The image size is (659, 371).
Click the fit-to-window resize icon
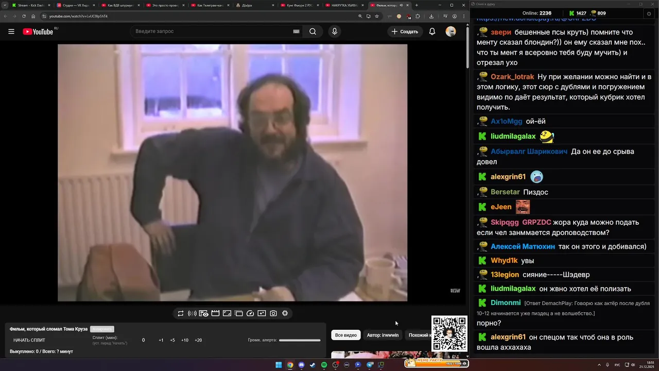click(x=227, y=313)
